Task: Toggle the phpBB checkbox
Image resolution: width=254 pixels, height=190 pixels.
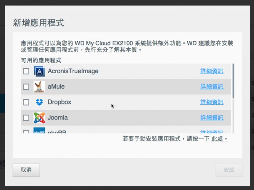Action: point(26,132)
